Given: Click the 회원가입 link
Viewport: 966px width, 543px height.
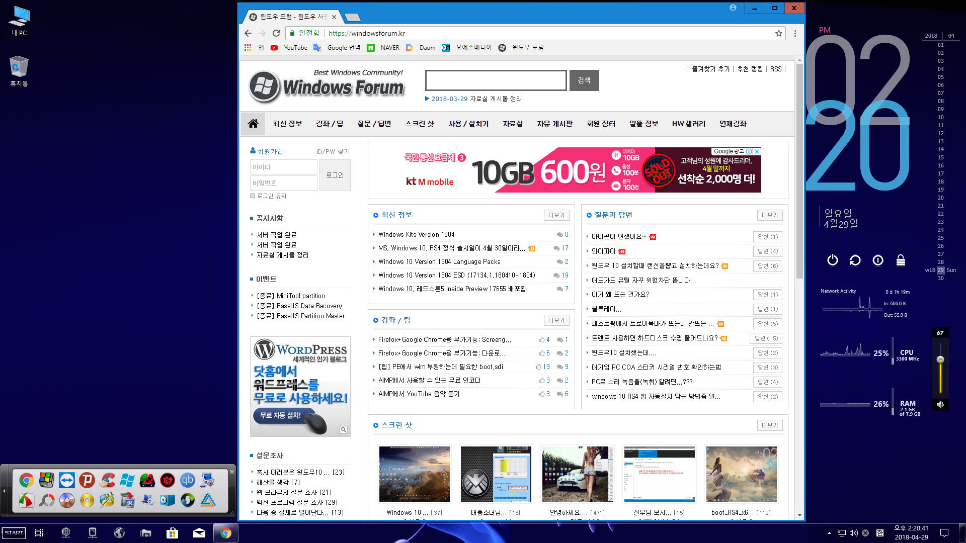Looking at the screenshot, I should [x=270, y=151].
